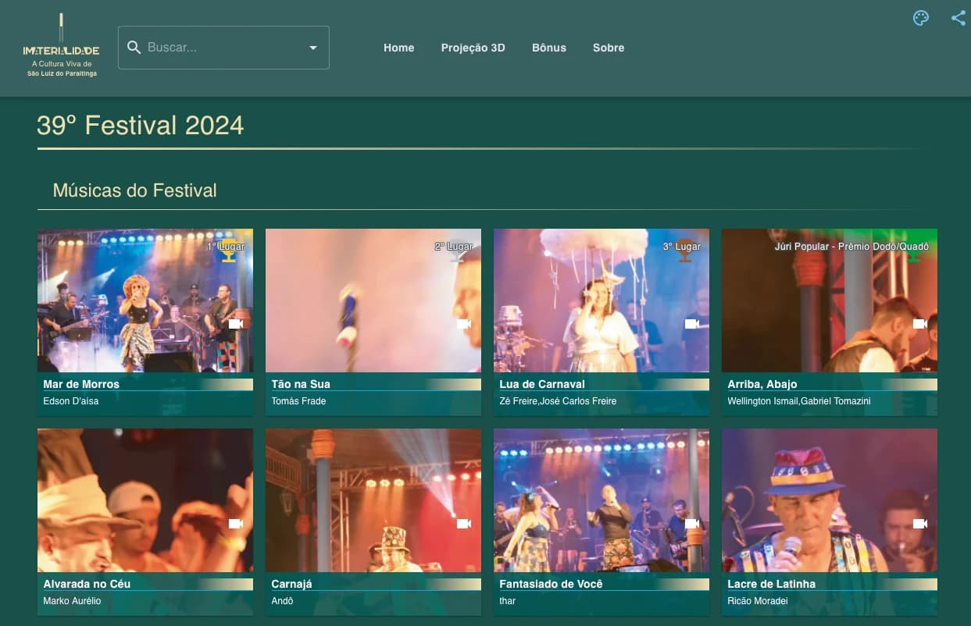Go to the Home menu item
971x626 pixels.
398,48
